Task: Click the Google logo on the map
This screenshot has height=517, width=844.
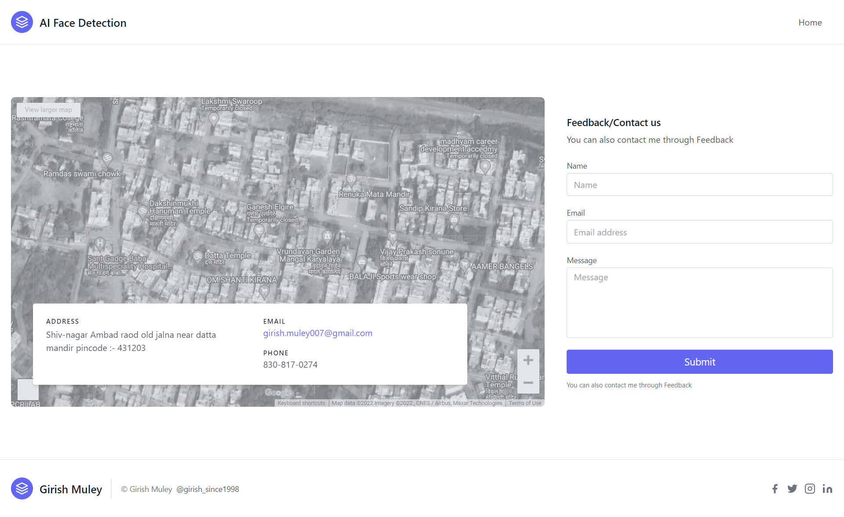Action: click(277, 392)
